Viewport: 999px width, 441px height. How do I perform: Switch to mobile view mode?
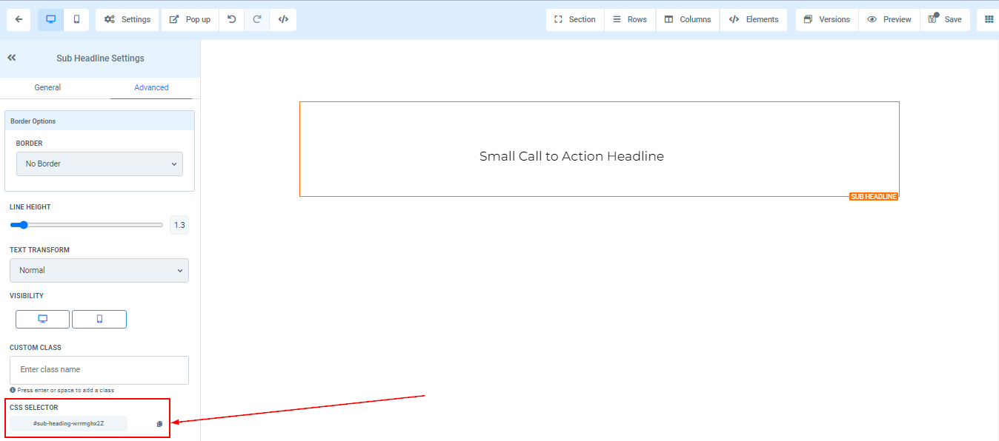click(x=76, y=20)
